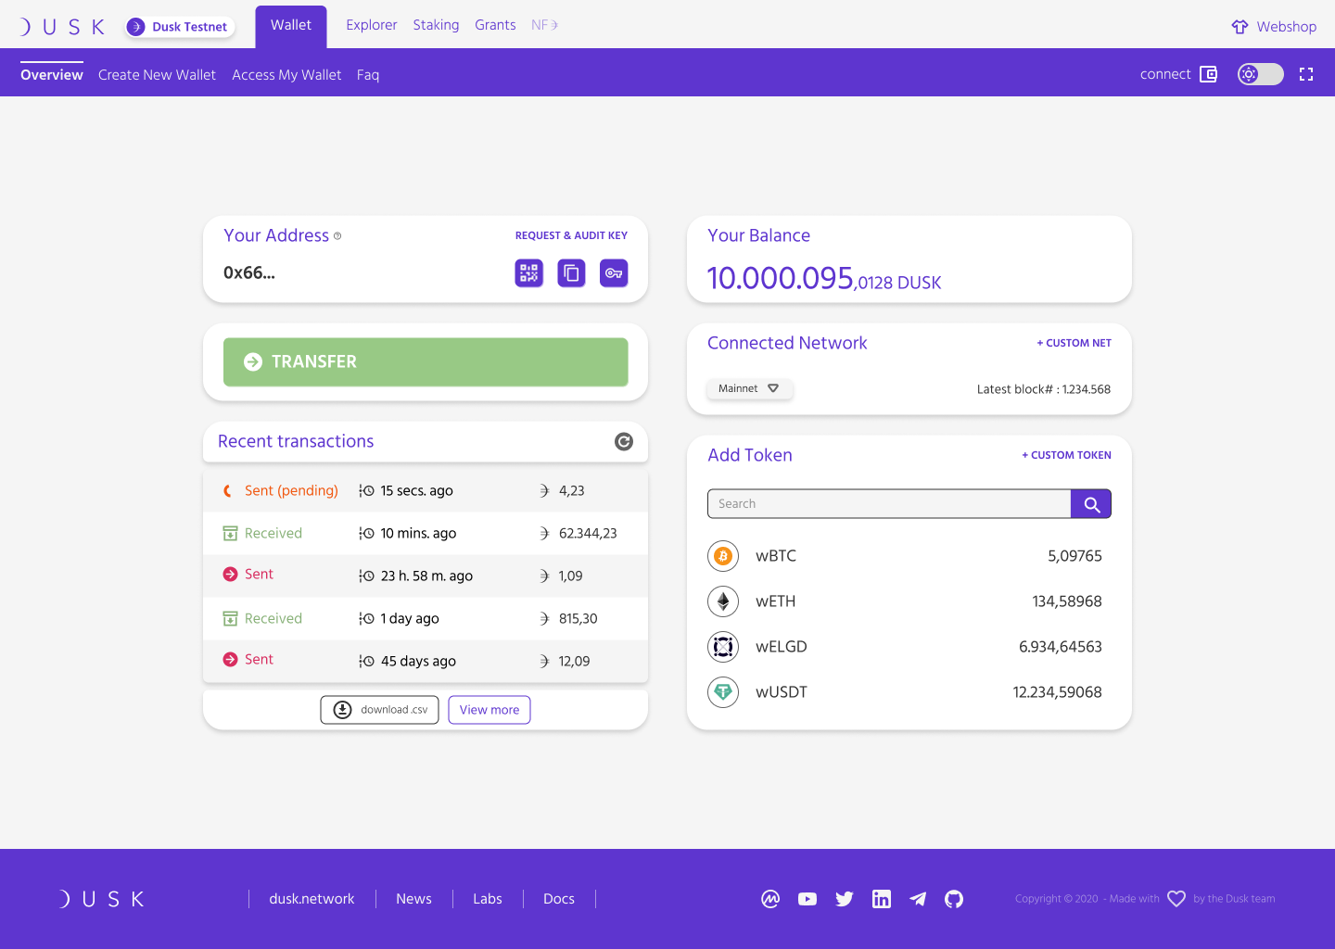Click the NF tab in header
The height and width of the screenshot is (949, 1335).
[x=544, y=25]
